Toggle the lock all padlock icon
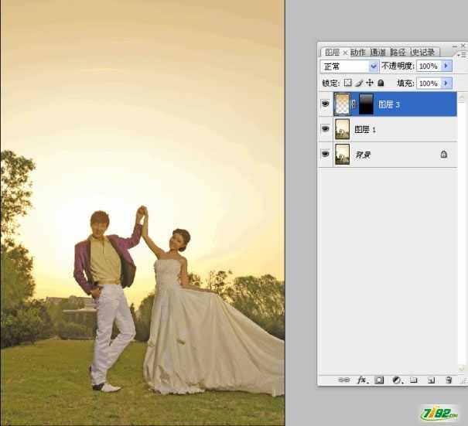Viewport: 468px width, 426px height. point(381,83)
